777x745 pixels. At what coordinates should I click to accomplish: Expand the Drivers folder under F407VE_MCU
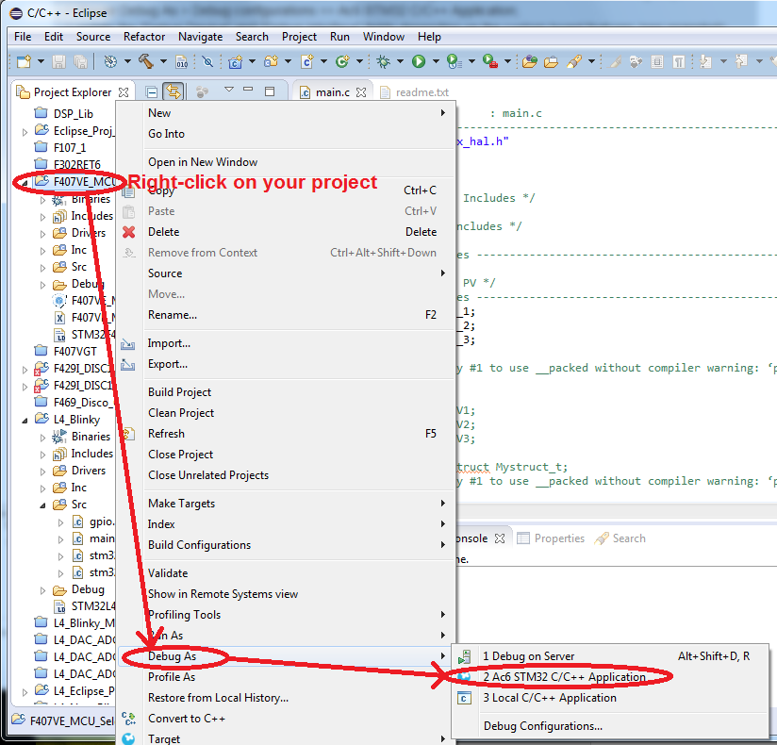click(42, 233)
